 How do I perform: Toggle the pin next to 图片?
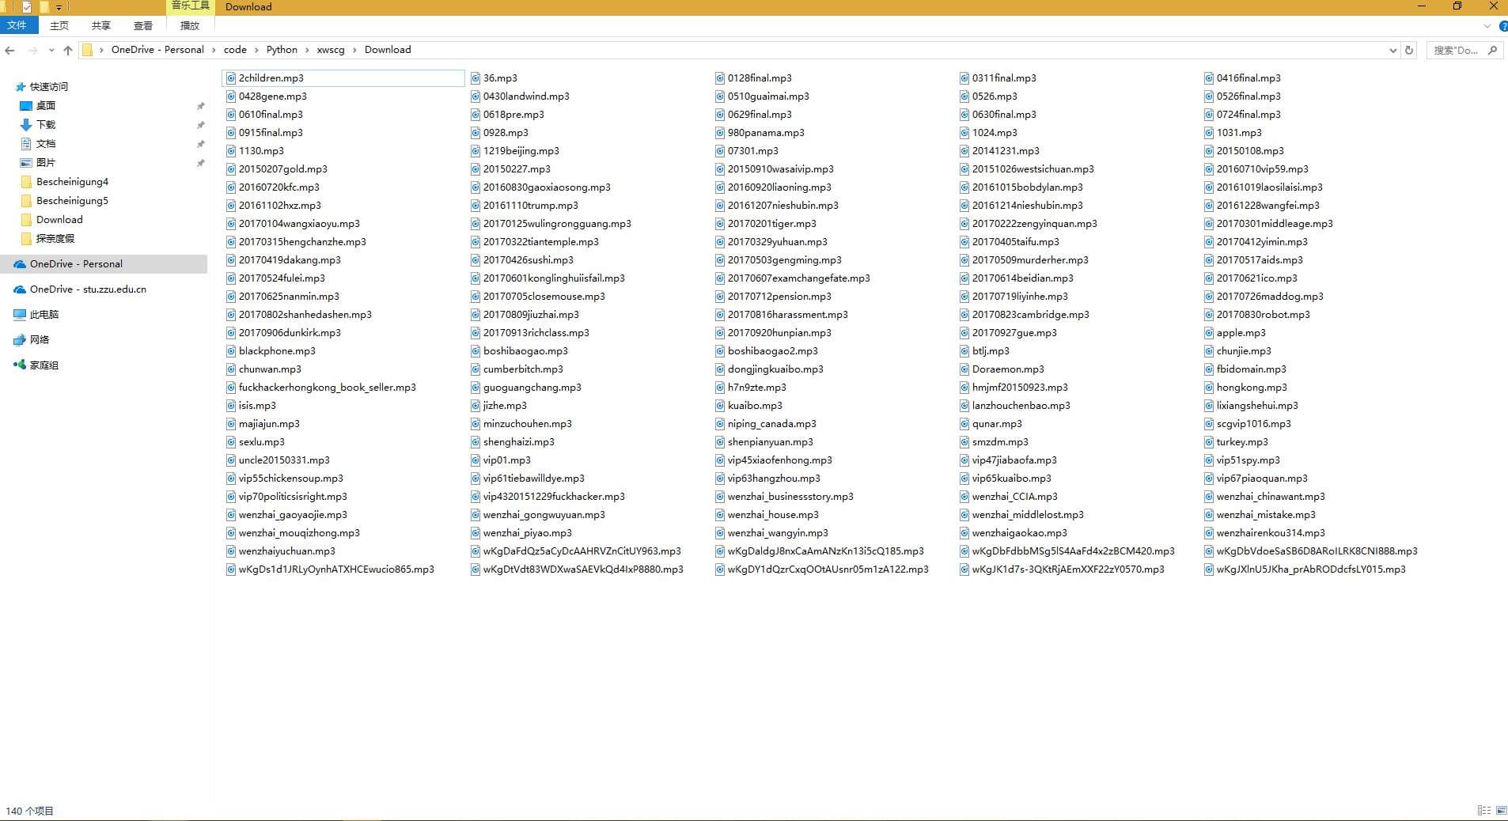tap(200, 163)
